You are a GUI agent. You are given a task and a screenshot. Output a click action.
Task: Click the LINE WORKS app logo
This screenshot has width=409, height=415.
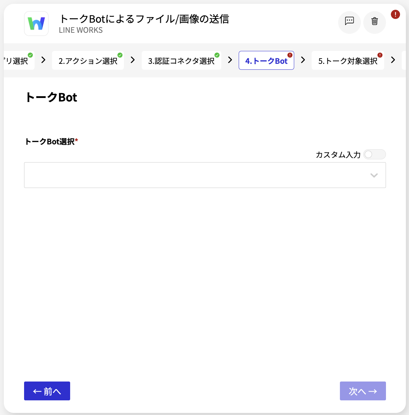tap(36, 24)
